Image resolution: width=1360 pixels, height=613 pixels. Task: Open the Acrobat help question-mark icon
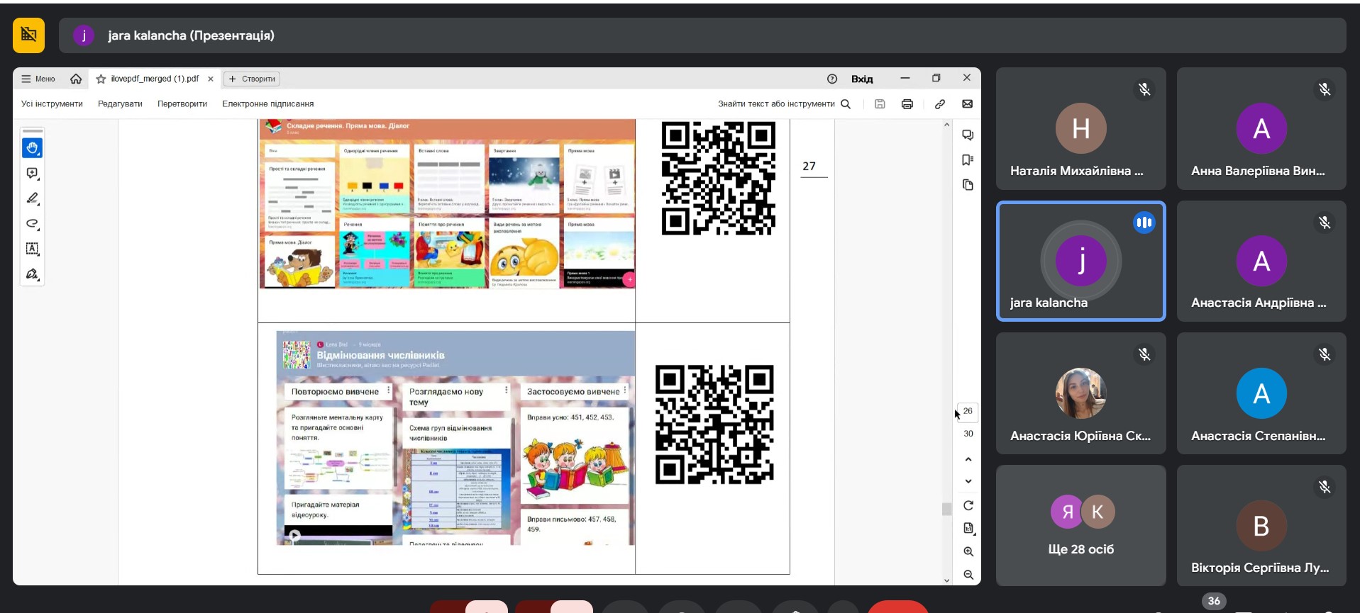pos(832,79)
